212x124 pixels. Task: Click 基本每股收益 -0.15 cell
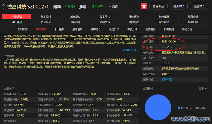[87, 94]
